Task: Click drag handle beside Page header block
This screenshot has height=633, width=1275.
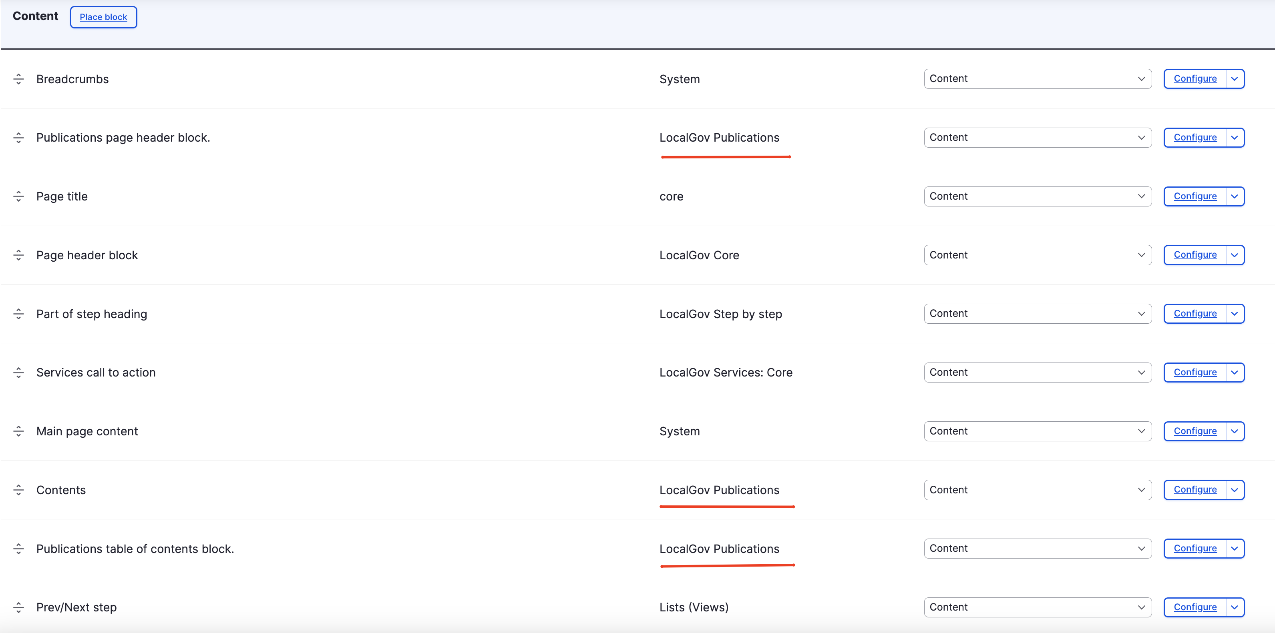Action: coord(19,255)
